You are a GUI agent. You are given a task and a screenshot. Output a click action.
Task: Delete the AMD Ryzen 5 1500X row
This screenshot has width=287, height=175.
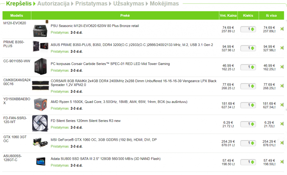[282, 105]
